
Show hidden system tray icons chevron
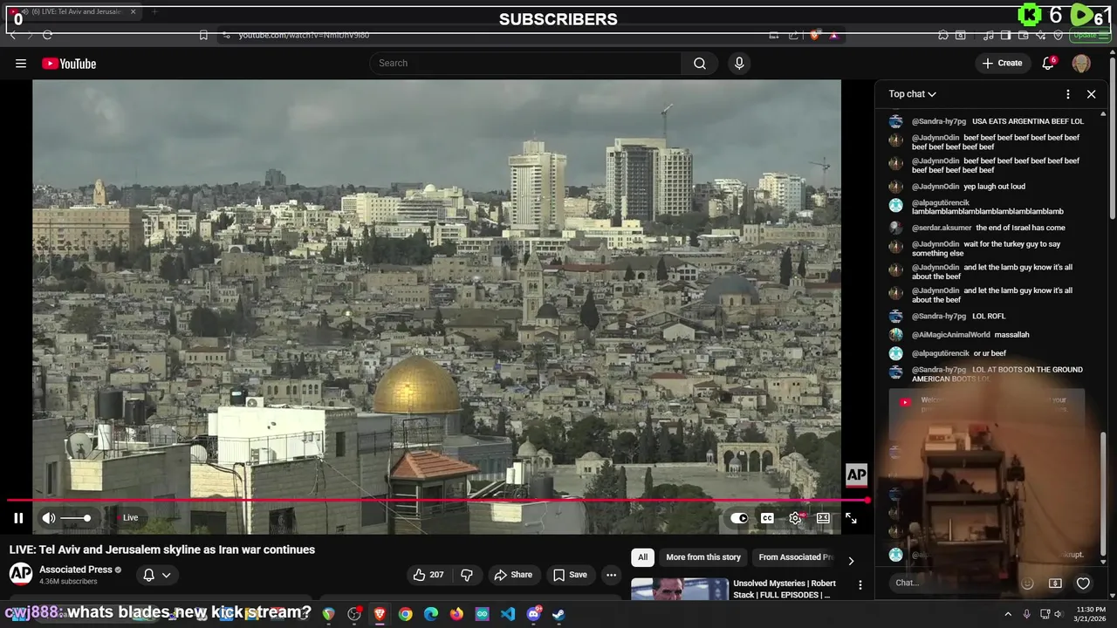1007,614
